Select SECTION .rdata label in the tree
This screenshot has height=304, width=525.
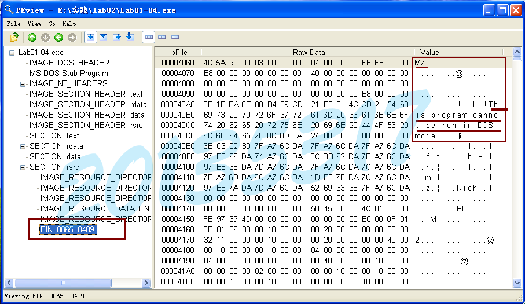[56, 146]
